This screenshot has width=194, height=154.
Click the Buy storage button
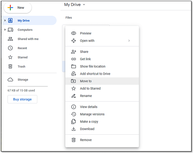coord(22,99)
